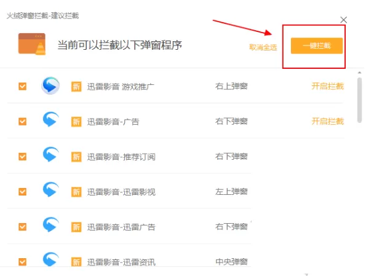Viewport: 366px width, 276px height.
Task: Click the 新 badge beside 迅雷影音-迅雷影视
Action: [76, 192]
